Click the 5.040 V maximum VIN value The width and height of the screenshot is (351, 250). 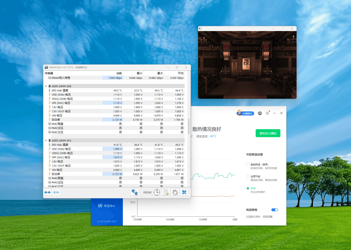point(158,170)
